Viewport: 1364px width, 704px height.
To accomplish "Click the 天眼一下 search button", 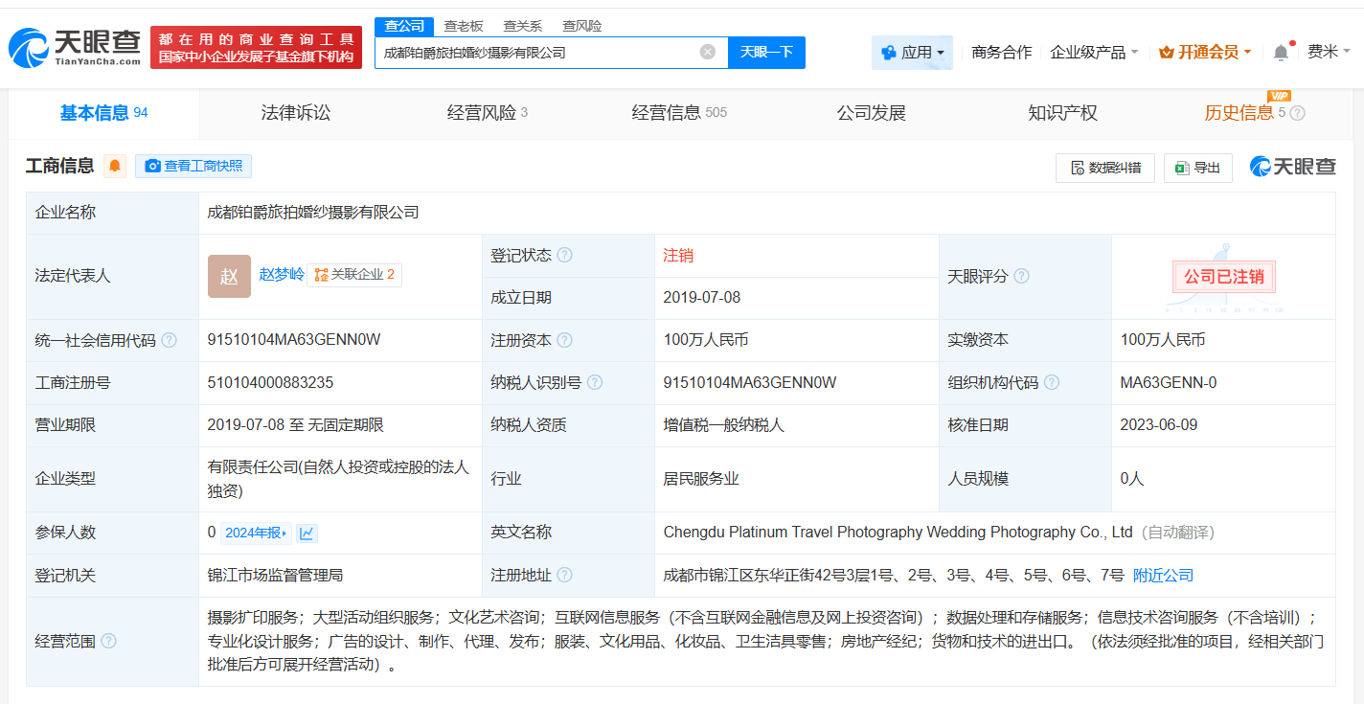I will [766, 52].
